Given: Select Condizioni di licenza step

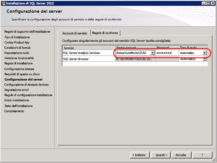Looking at the screenshot, I should pyautogui.click(x=17, y=48).
